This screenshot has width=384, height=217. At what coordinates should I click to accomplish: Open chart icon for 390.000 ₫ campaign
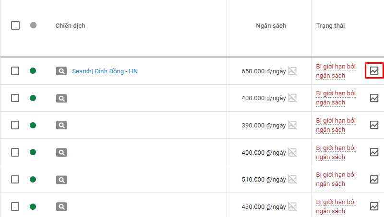tap(374, 125)
